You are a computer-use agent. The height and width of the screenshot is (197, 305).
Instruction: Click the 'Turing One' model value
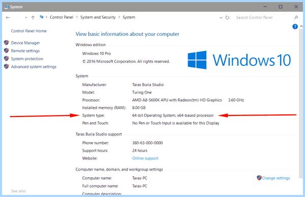(x=142, y=92)
